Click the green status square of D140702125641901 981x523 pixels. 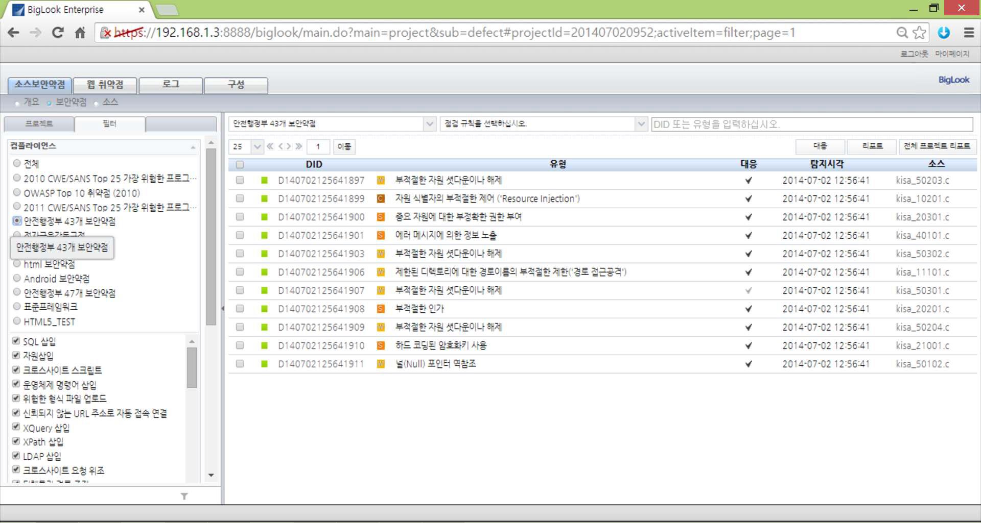[264, 235]
